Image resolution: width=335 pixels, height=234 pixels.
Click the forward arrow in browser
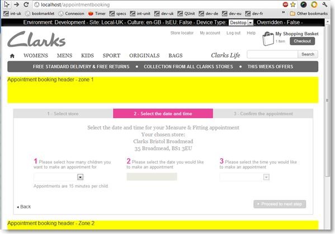pos(16,4)
